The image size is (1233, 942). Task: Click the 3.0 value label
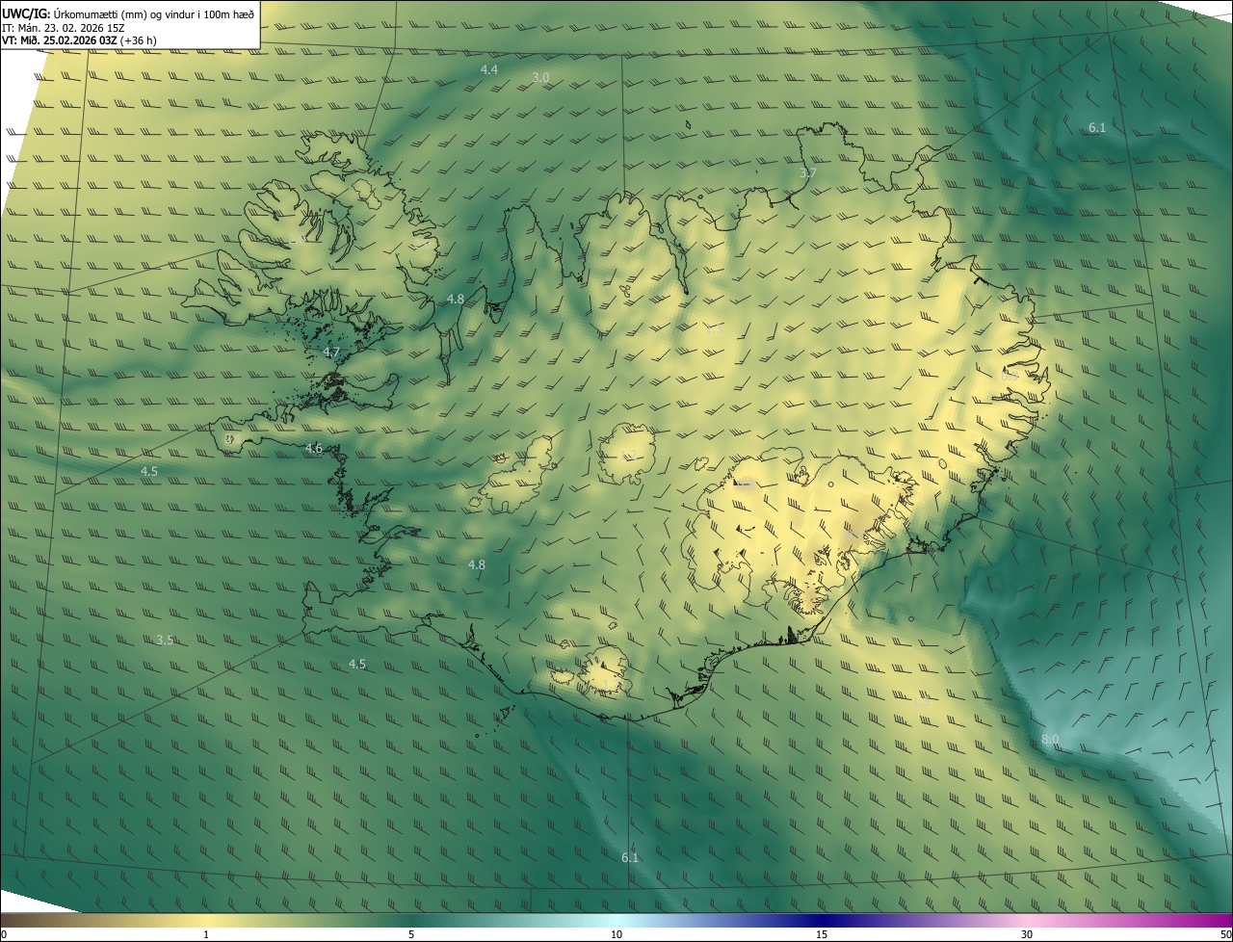pos(540,77)
